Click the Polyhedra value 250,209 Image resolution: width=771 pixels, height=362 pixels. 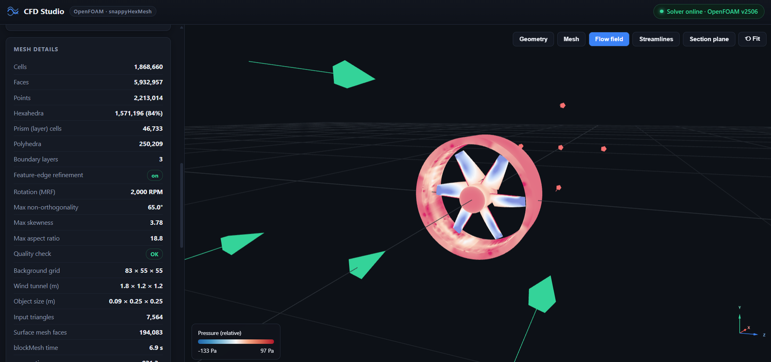pos(151,144)
